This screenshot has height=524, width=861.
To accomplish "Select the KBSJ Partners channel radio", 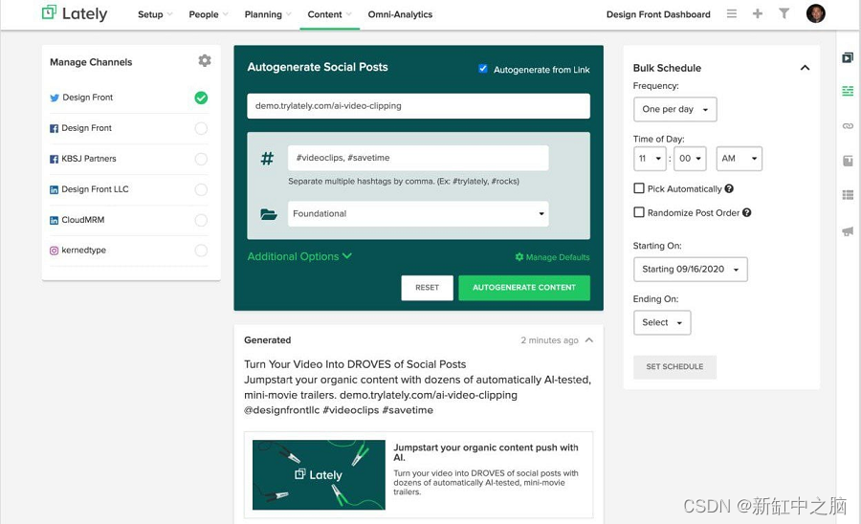I will 201,159.
